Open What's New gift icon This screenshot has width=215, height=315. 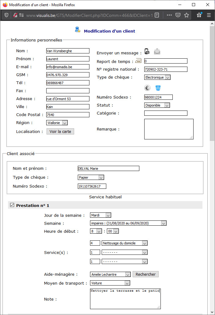coord(199,15)
